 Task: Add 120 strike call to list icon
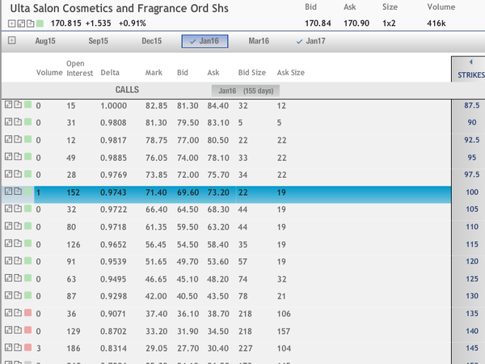pyautogui.click(x=18, y=260)
